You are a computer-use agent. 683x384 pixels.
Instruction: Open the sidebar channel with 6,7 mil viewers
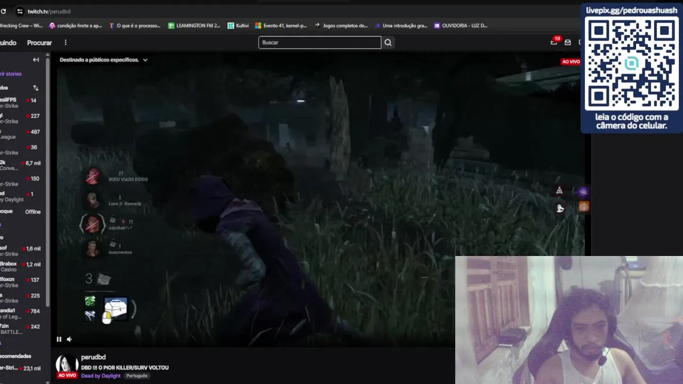coord(21,165)
